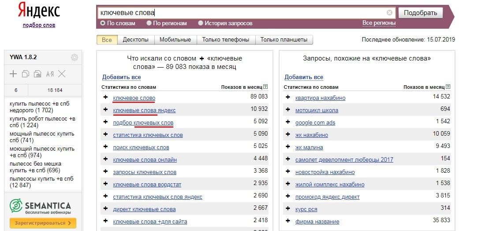Add 'запросы ключевых слов' with plus icon
This screenshot has height=231, width=478.
pyautogui.click(x=105, y=171)
